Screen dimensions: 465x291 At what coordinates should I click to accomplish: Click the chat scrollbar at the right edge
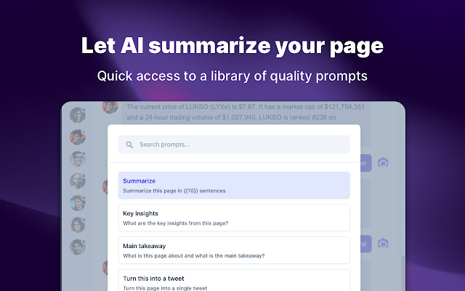pos(403,274)
